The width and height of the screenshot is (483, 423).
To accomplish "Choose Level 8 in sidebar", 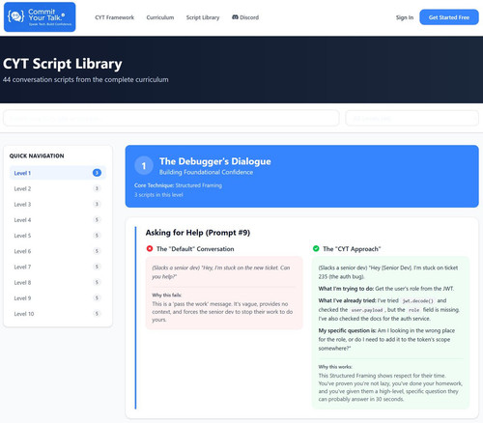I will pyautogui.click(x=58, y=282).
